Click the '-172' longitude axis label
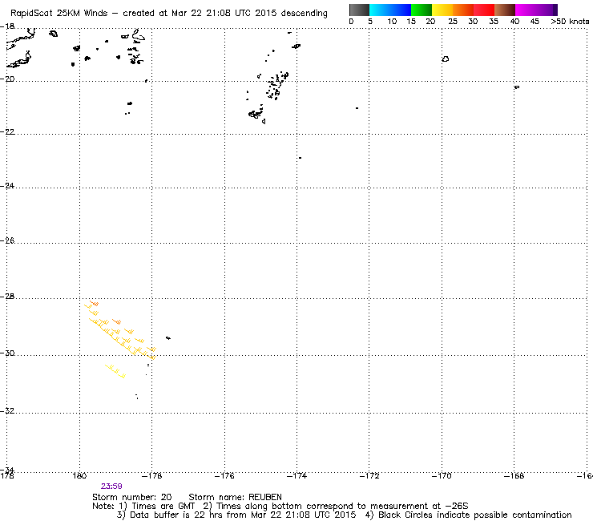Image resolution: width=593 pixels, height=521 pixels. click(x=369, y=475)
